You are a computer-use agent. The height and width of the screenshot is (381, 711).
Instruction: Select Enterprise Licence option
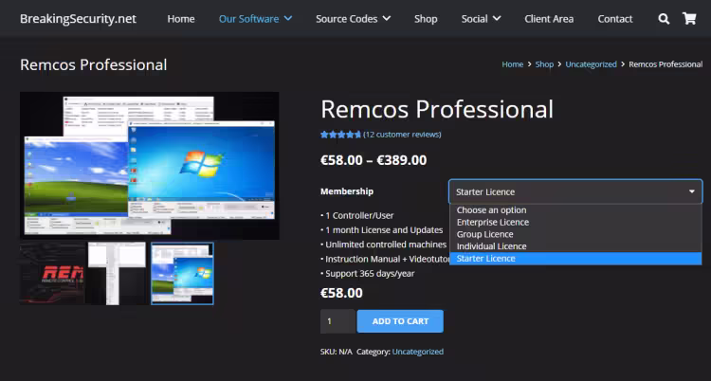pyautogui.click(x=575, y=222)
